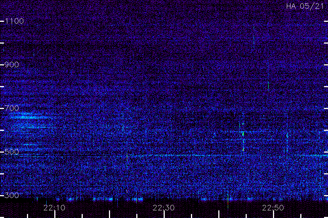This screenshot has height=218, width=328.
Task: Click the 22:50 time axis label
Action: click(273, 208)
